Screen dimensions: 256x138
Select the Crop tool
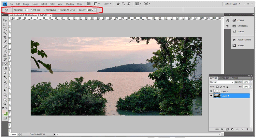pos(5,37)
